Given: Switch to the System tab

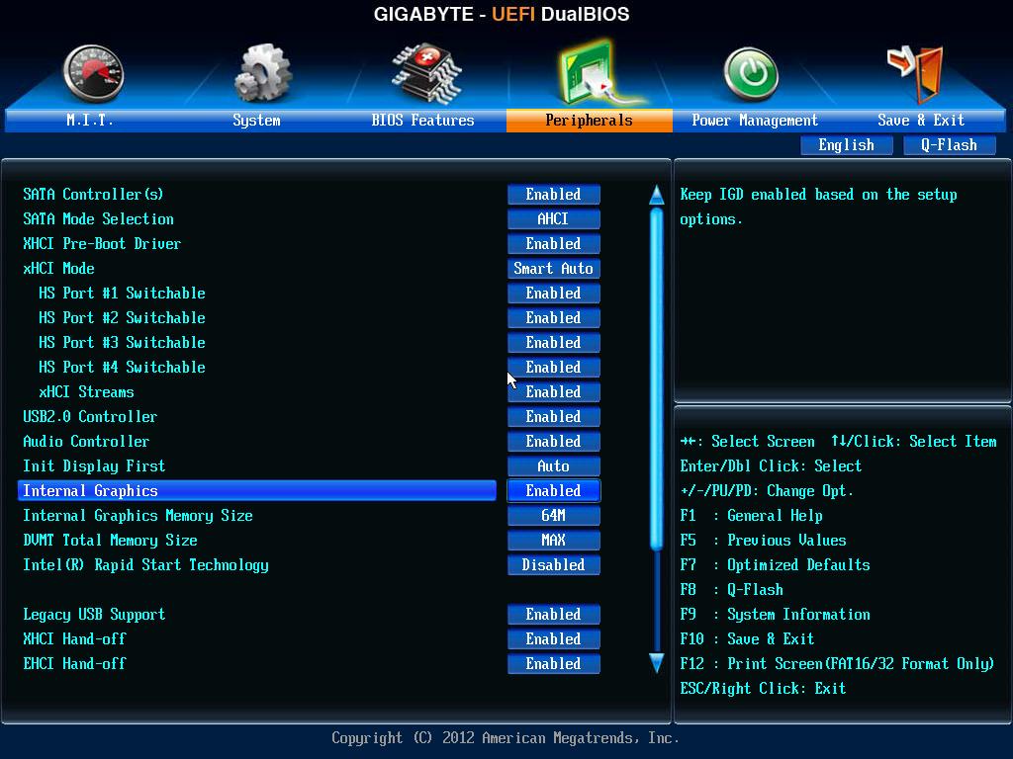Looking at the screenshot, I should point(256,120).
